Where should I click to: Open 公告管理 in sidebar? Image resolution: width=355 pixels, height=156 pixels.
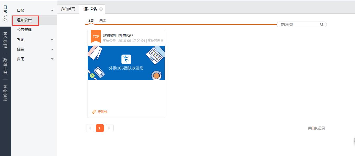click(x=24, y=30)
